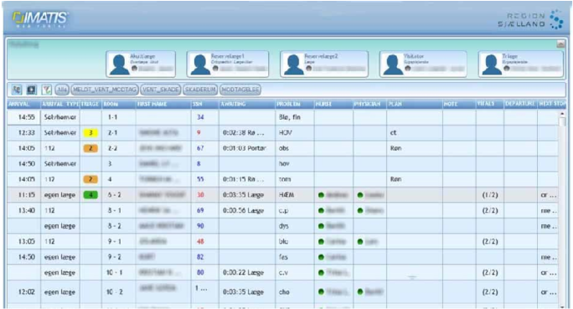Click red SSN value 48
The image size is (573, 309).
pyautogui.click(x=200, y=241)
